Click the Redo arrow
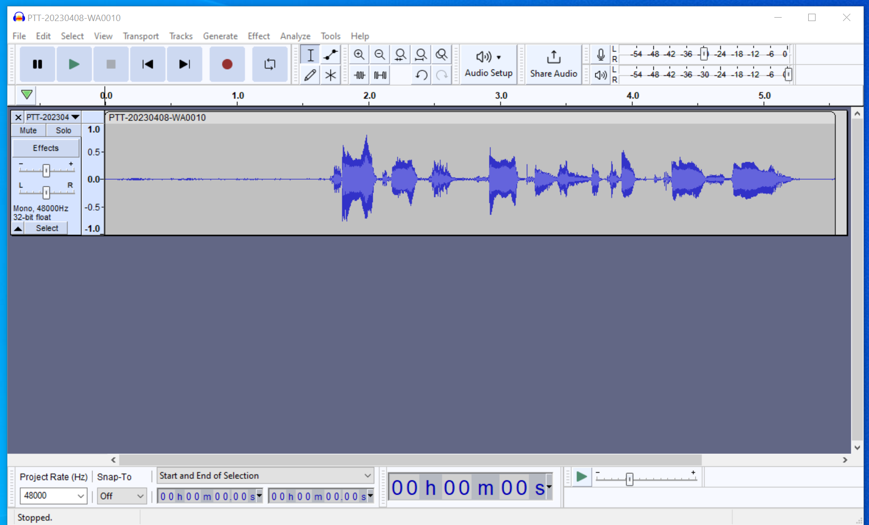This screenshot has width=869, height=525. point(442,75)
